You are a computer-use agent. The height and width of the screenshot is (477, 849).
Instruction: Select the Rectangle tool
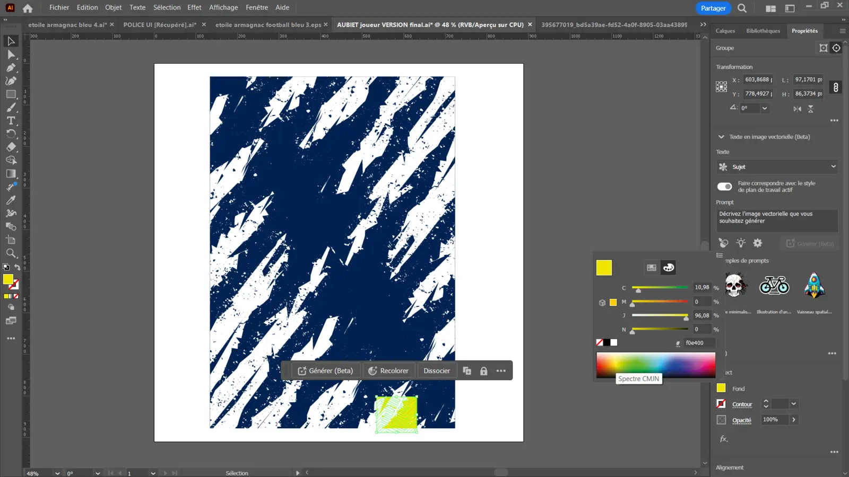(x=11, y=94)
